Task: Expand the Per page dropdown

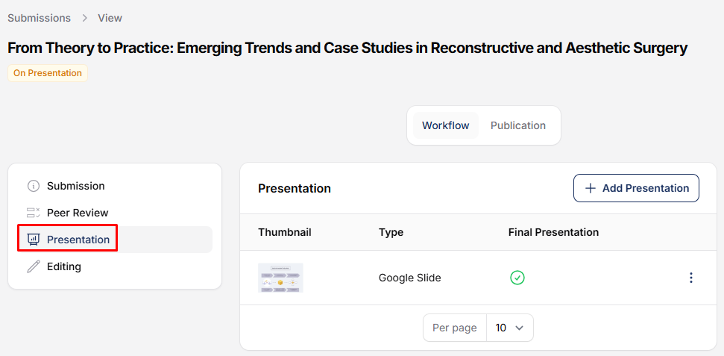Action: tap(509, 328)
